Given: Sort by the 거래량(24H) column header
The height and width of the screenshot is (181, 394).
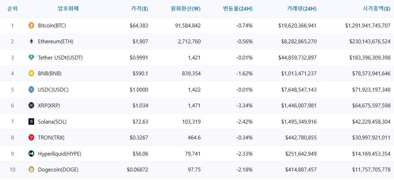Looking at the screenshot, I should pyautogui.click(x=301, y=9).
